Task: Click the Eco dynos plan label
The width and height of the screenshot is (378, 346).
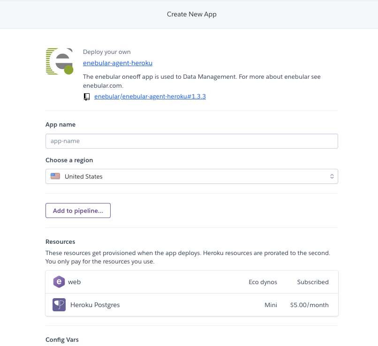Action: click(263, 282)
